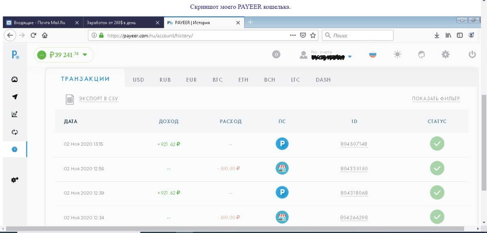Toggle the browser sidebar view icon
The image size is (487, 233).
click(460, 36)
